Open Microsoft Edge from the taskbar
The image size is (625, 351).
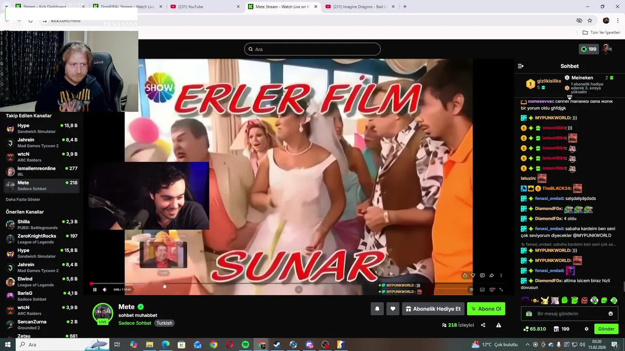166,345
